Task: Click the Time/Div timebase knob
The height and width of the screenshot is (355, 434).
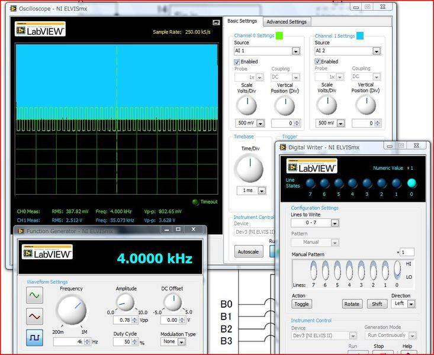Action: pos(249,169)
